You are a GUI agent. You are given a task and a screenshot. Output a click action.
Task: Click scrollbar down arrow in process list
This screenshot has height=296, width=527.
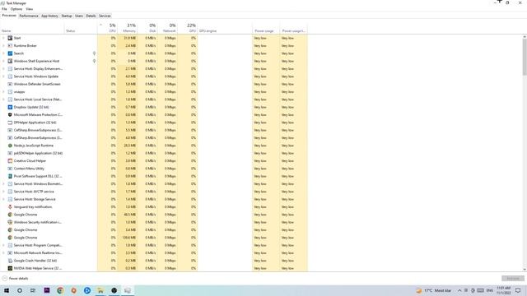click(x=525, y=270)
